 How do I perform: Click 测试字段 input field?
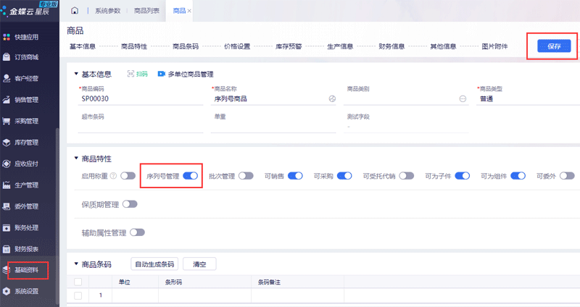pyautogui.click(x=406, y=127)
